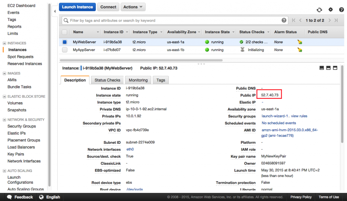This screenshot has height=201, width=347.
Task: Open the Actions dropdown menu
Action: 133,7
